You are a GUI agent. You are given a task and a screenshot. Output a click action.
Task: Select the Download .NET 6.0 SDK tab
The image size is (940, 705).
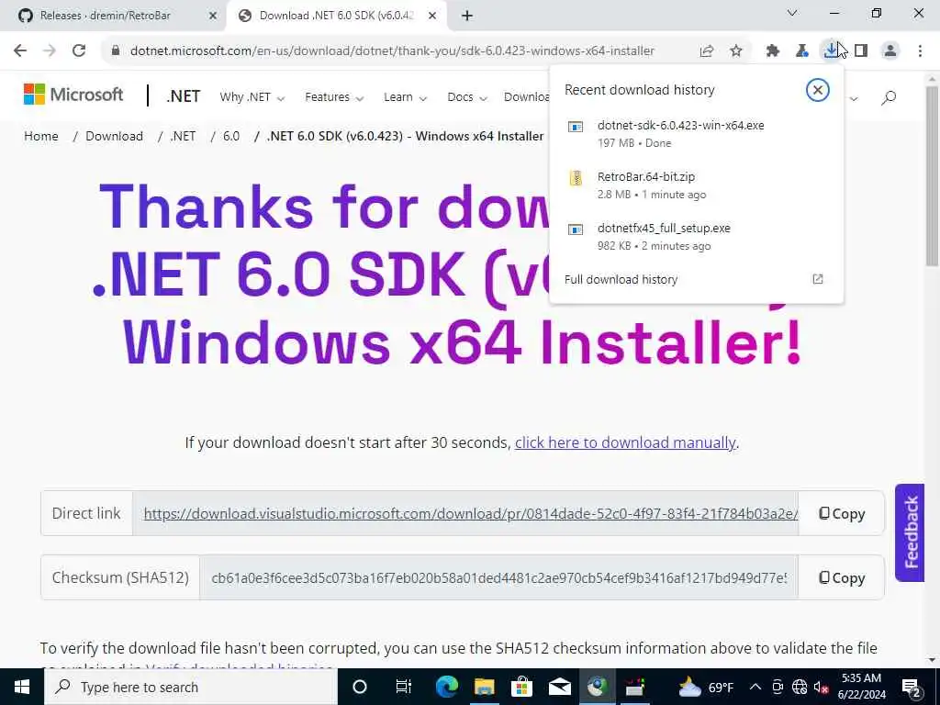(336, 16)
